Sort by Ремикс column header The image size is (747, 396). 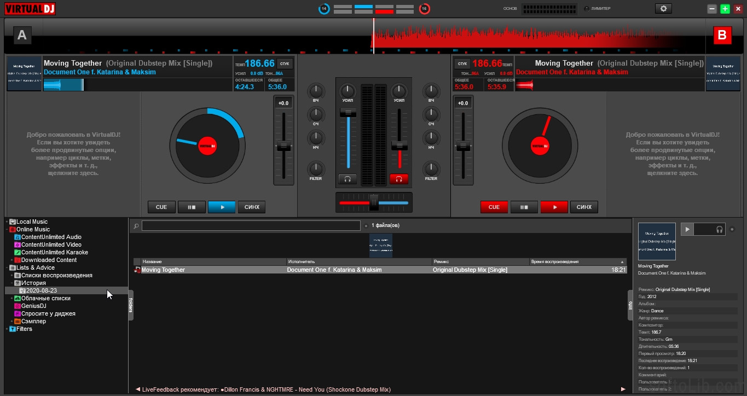(x=480, y=261)
